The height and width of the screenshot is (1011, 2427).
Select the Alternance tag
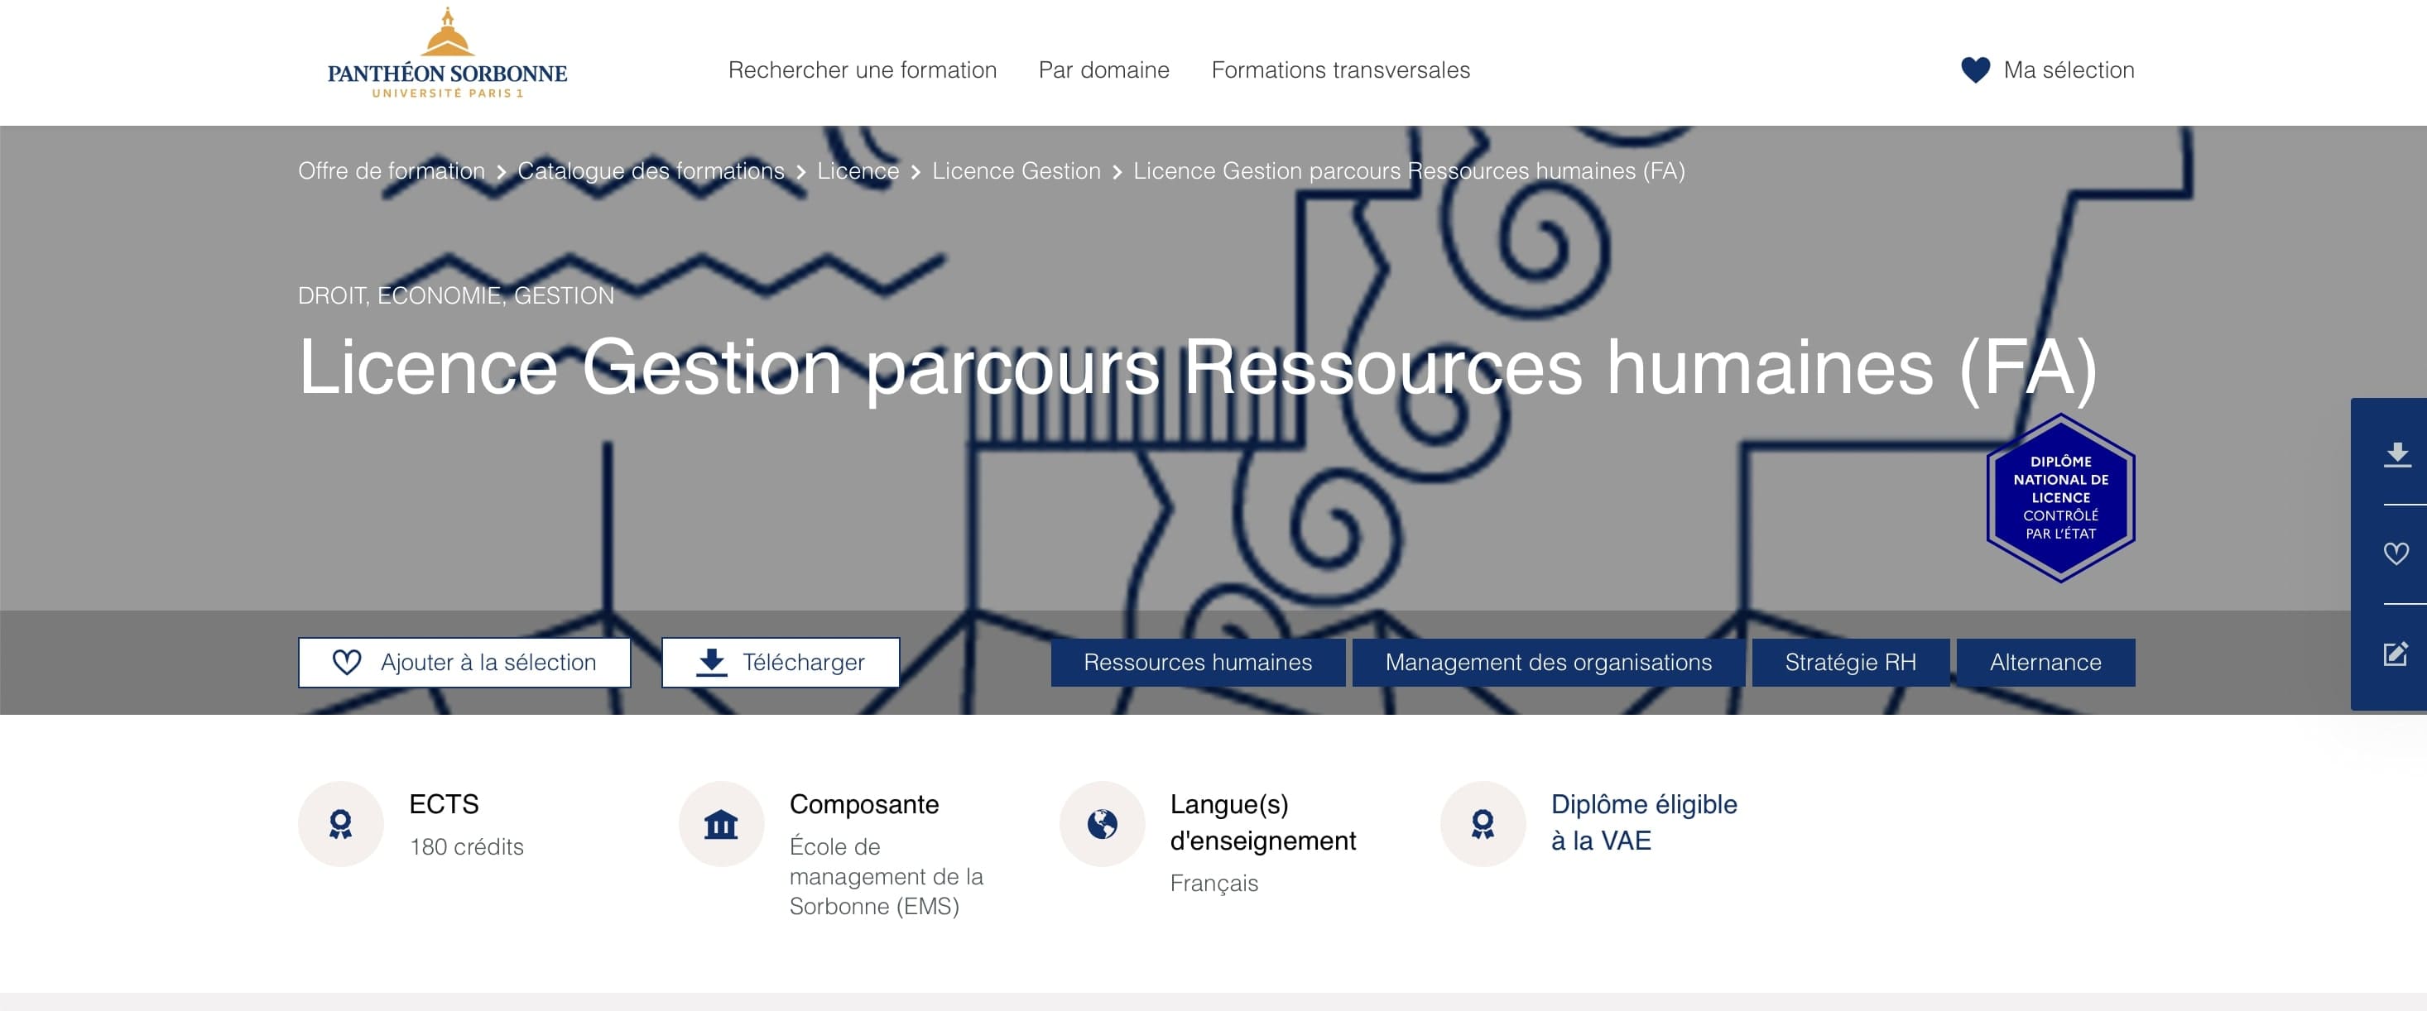tap(2045, 662)
